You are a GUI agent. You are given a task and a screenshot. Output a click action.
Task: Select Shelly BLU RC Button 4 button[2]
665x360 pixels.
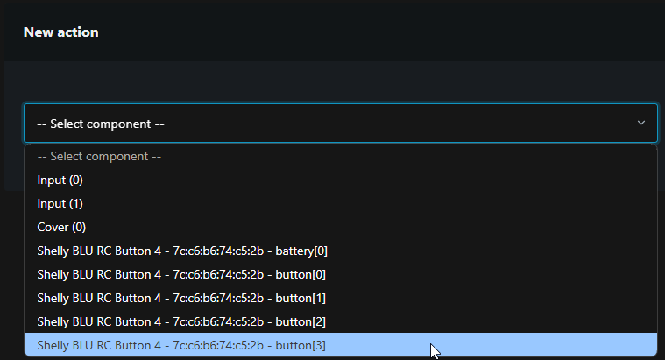point(181,322)
